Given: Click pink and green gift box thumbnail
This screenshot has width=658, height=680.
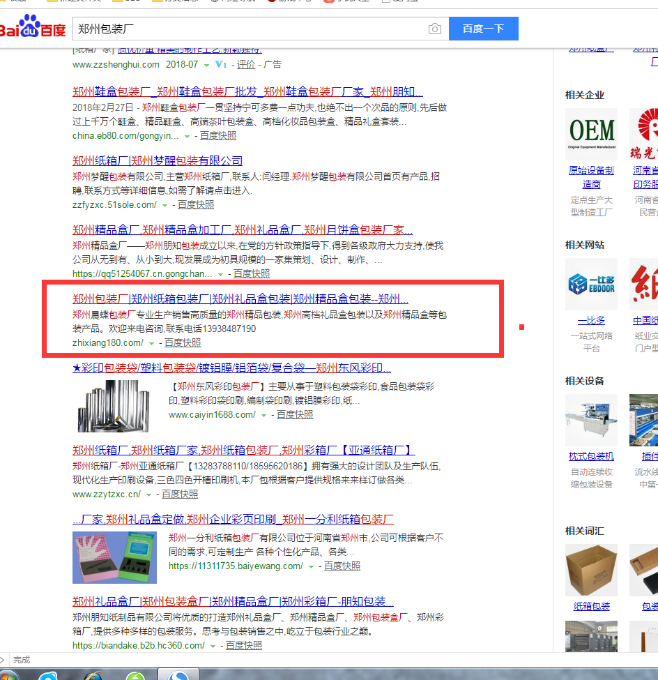Looking at the screenshot, I should [114, 558].
